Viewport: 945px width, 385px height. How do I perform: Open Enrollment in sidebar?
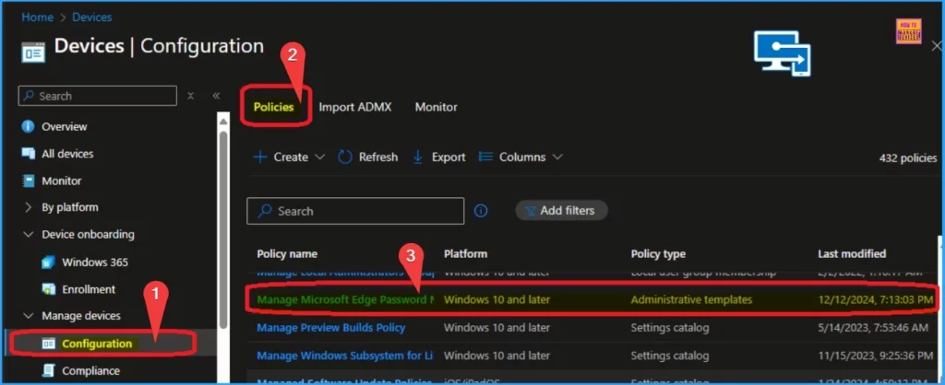[x=89, y=289]
